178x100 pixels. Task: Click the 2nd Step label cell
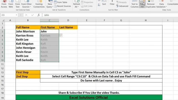click(x=28, y=76)
